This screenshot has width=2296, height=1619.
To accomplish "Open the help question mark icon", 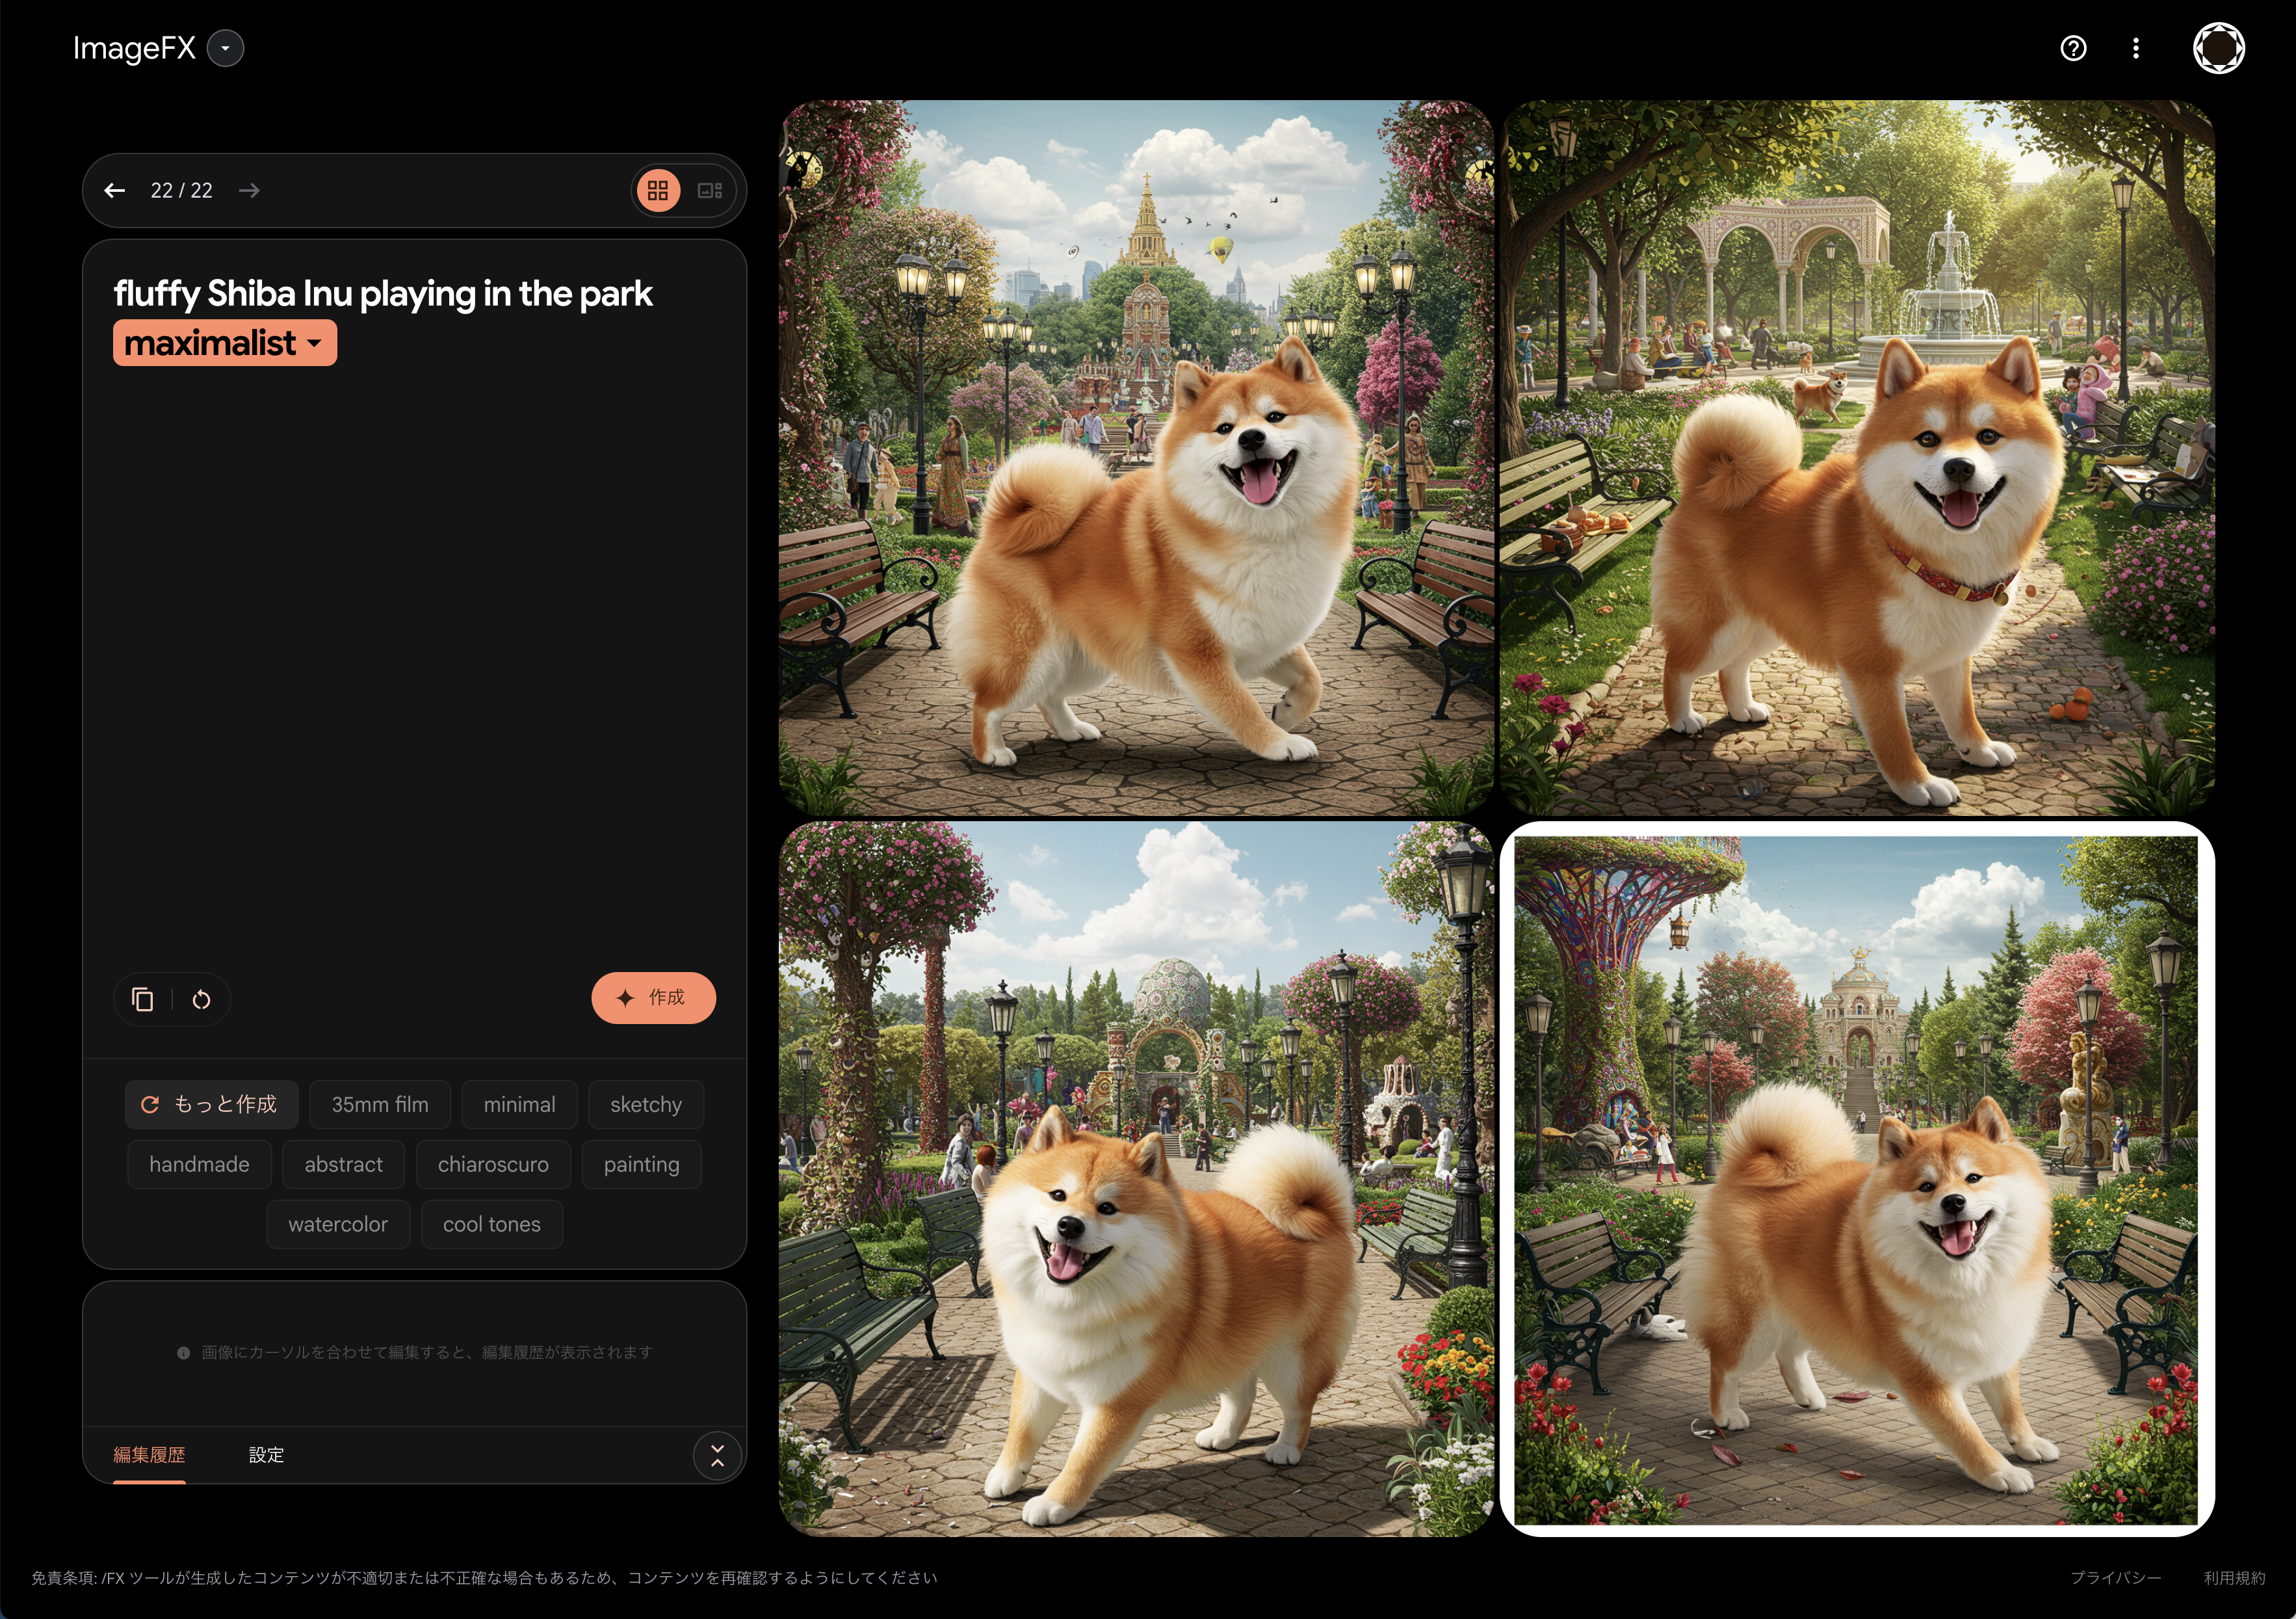I will coord(2073,48).
